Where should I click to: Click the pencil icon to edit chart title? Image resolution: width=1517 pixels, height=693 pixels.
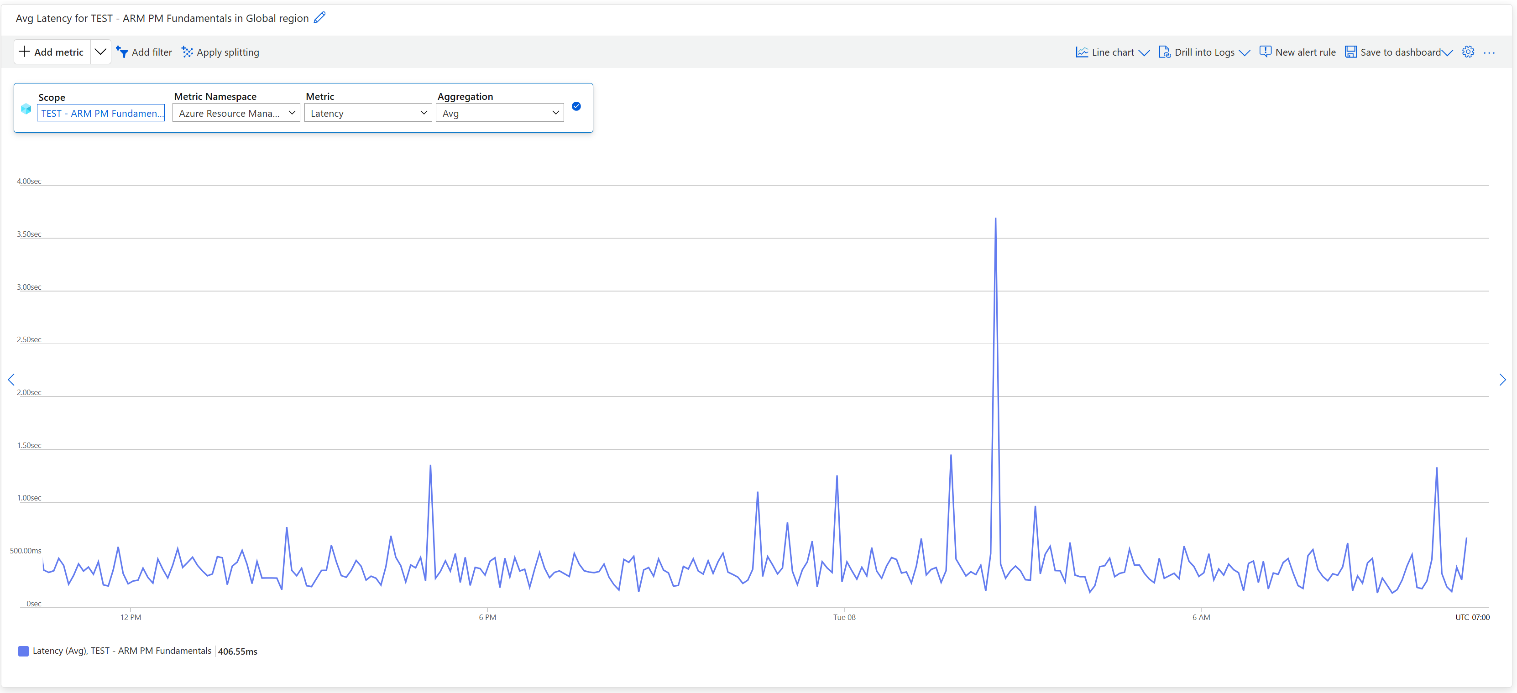[319, 18]
